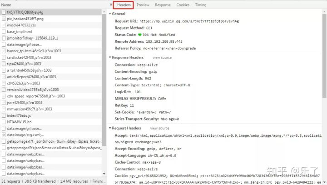Select tips42f400.js request
327x185 pixels.
(51, 64)
